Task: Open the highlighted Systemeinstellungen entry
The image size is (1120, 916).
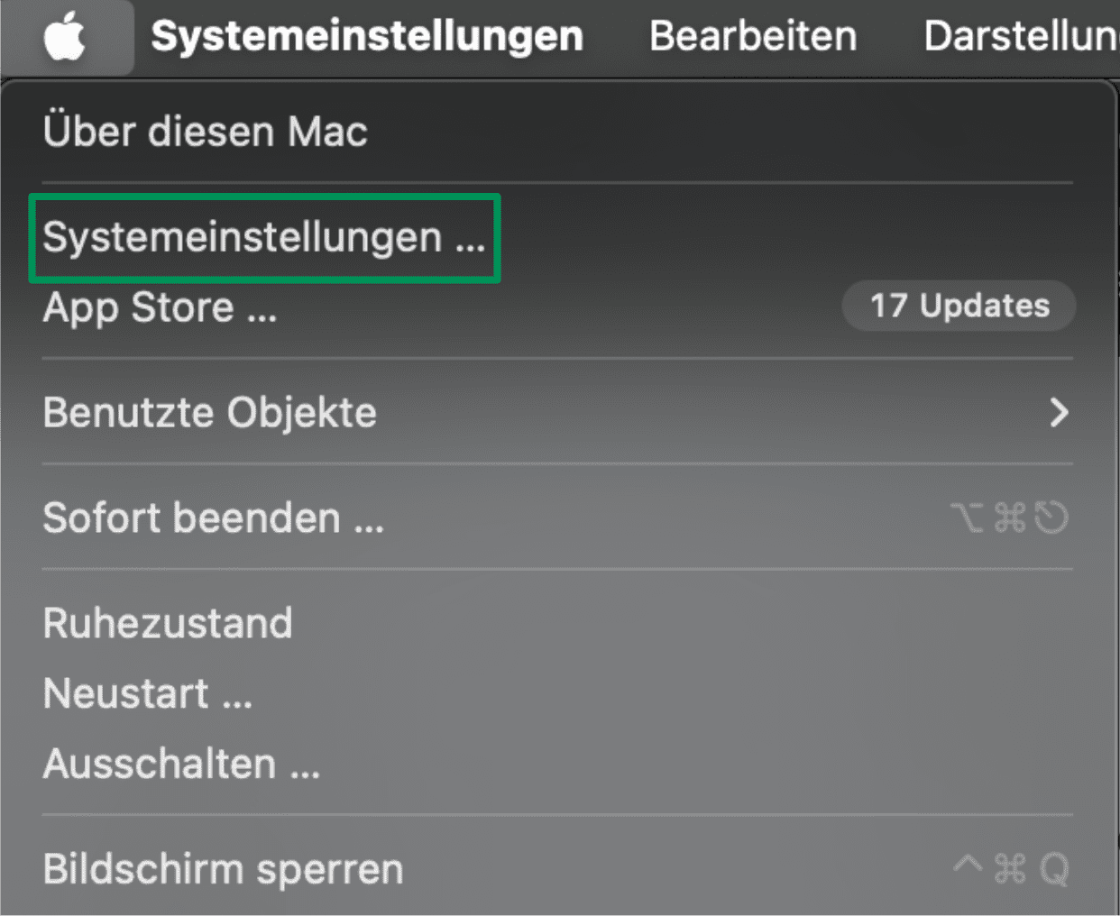Action: 264,236
